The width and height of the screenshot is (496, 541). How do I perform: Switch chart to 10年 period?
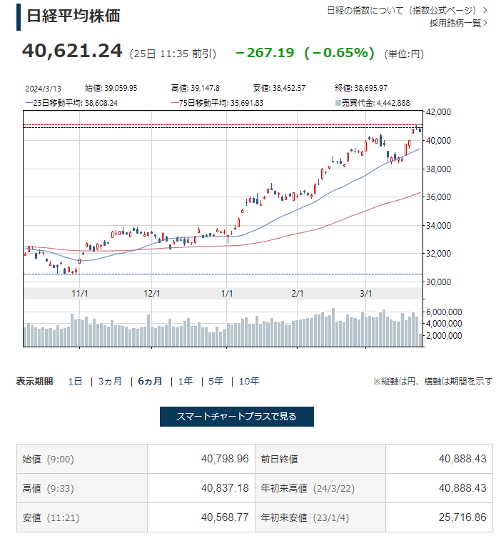[x=248, y=381]
